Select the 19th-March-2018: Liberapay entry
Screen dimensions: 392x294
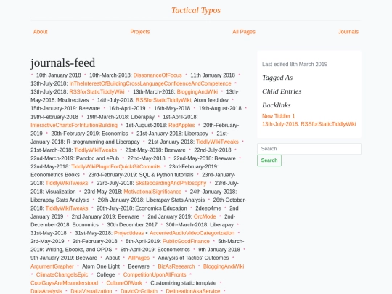(x=121, y=117)
